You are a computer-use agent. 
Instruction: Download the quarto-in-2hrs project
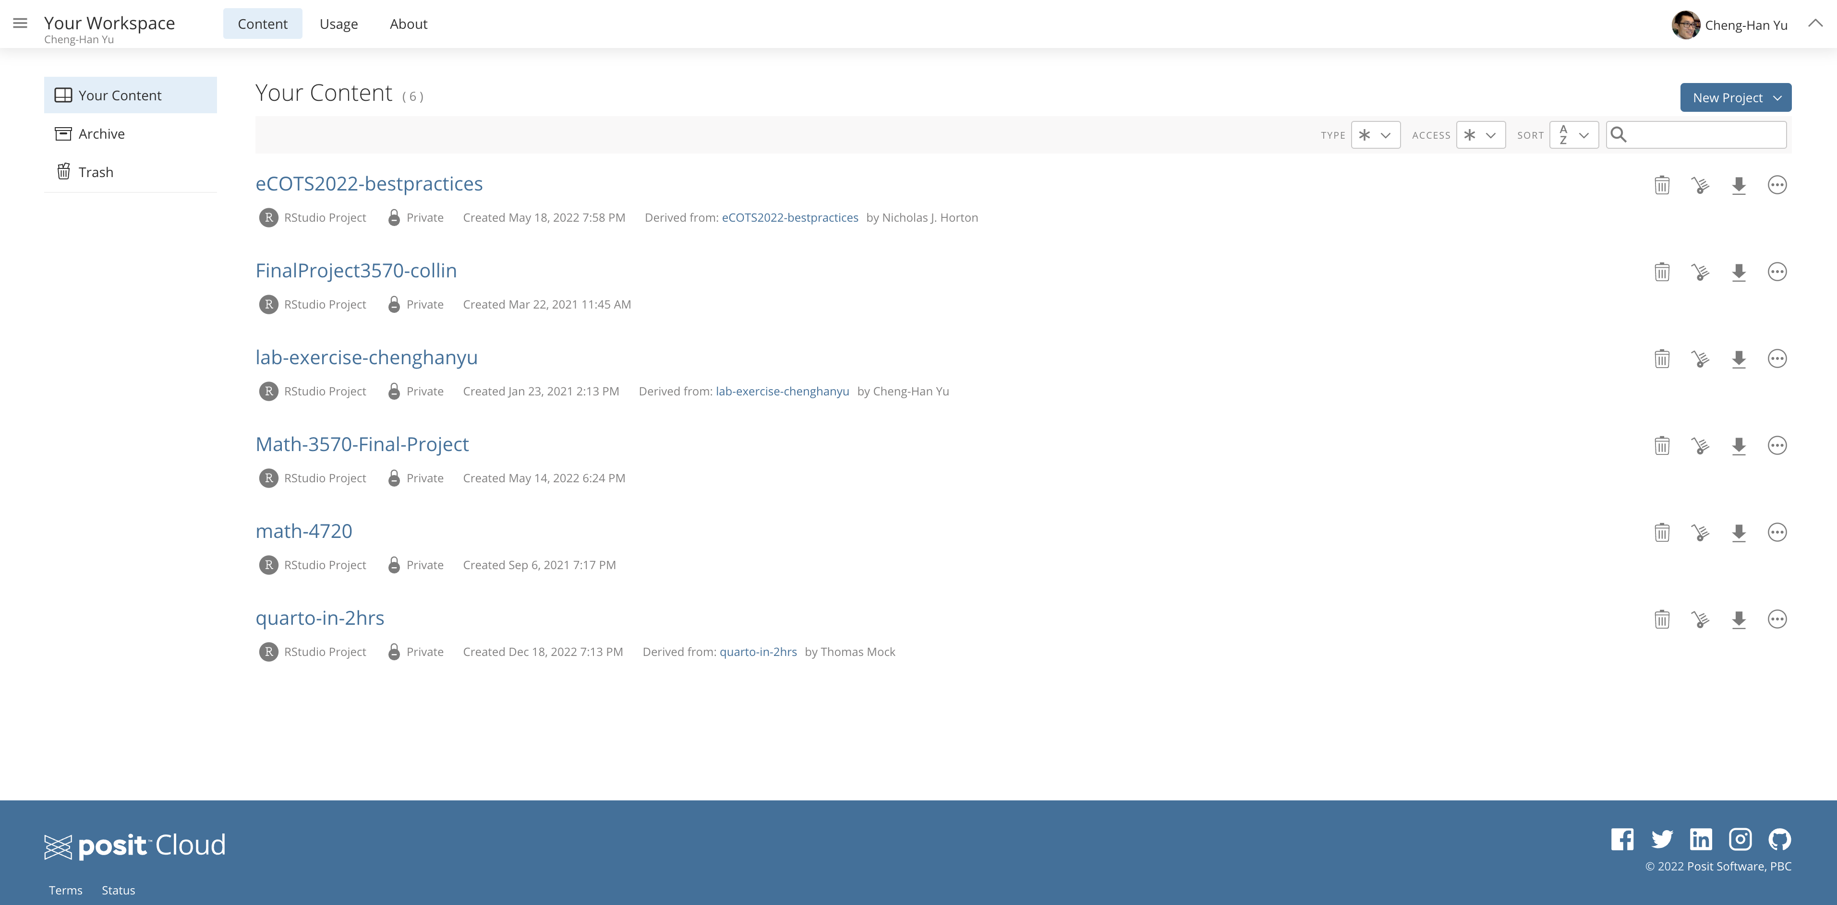click(x=1739, y=620)
